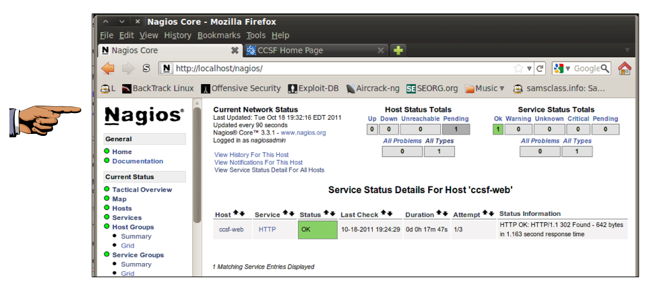
Task: Open the Edit menu
Action: [126, 36]
